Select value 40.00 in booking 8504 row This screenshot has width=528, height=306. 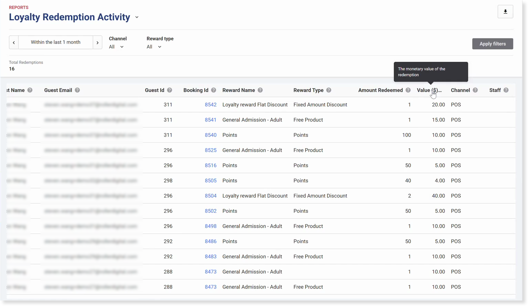438,196
